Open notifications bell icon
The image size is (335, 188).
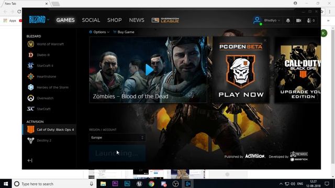288,20
